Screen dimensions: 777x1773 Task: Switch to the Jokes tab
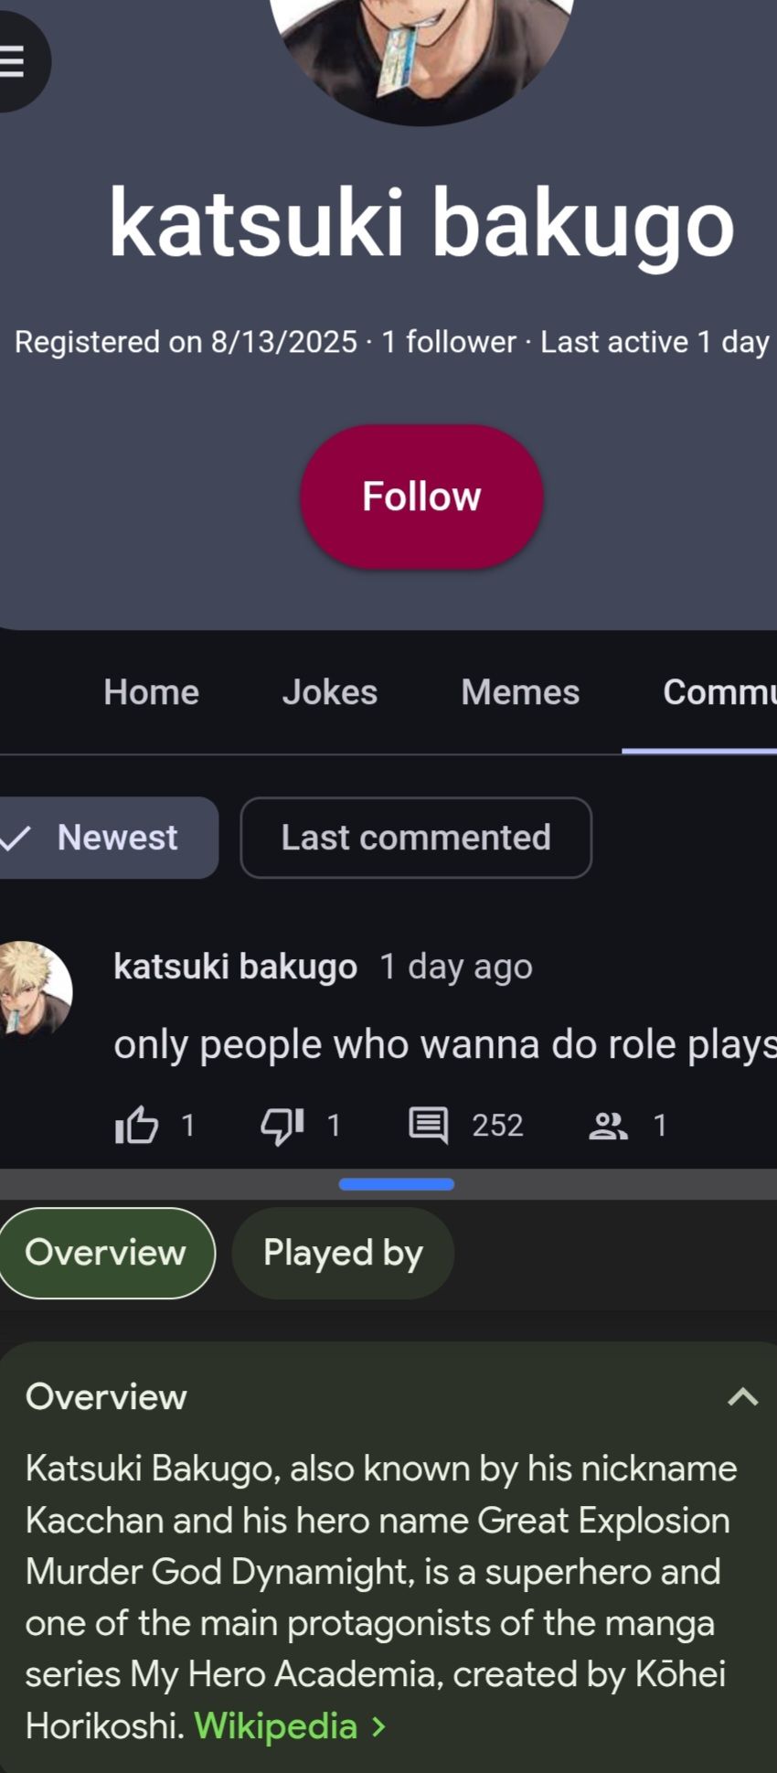click(x=329, y=692)
